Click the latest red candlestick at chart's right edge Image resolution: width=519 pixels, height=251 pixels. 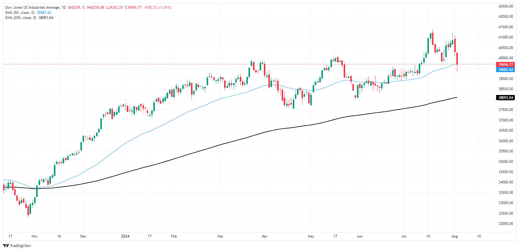pos(457,59)
